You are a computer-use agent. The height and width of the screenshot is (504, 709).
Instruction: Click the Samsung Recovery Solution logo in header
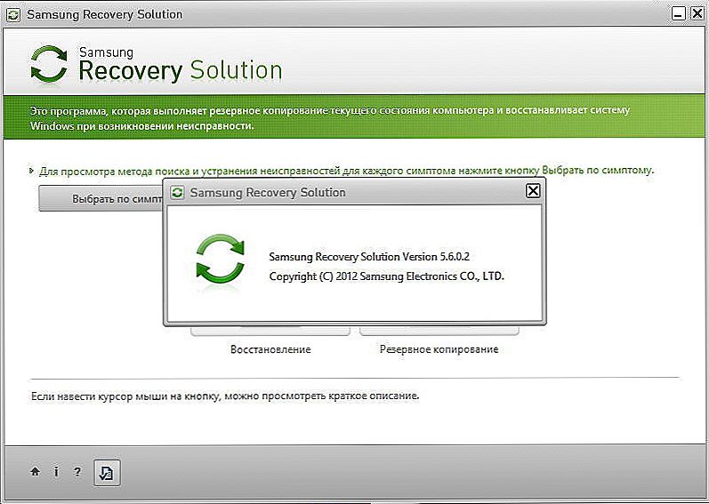point(157,65)
